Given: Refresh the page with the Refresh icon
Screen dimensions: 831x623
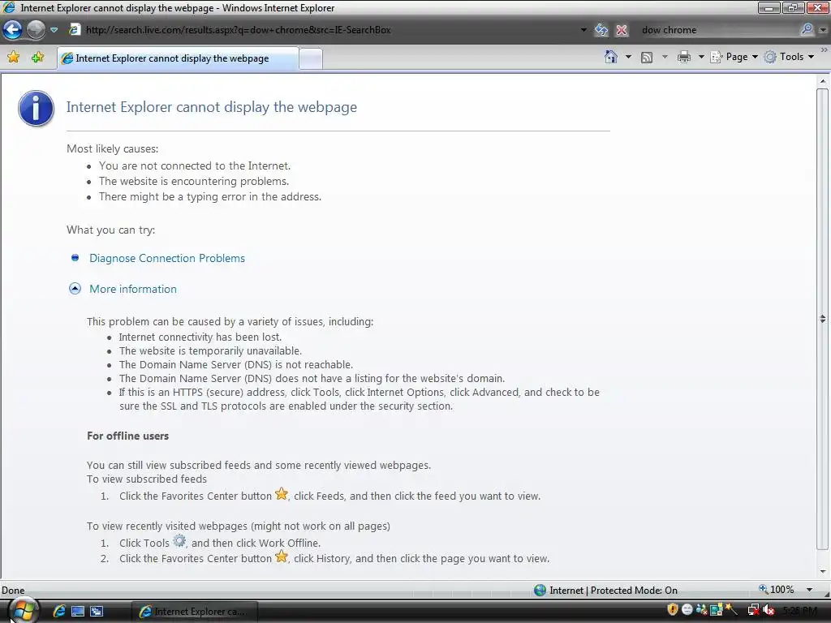Looking at the screenshot, I should (x=601, y=30).
